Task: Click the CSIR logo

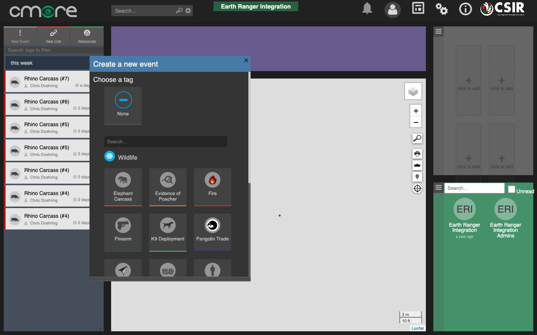Action: 502,9
